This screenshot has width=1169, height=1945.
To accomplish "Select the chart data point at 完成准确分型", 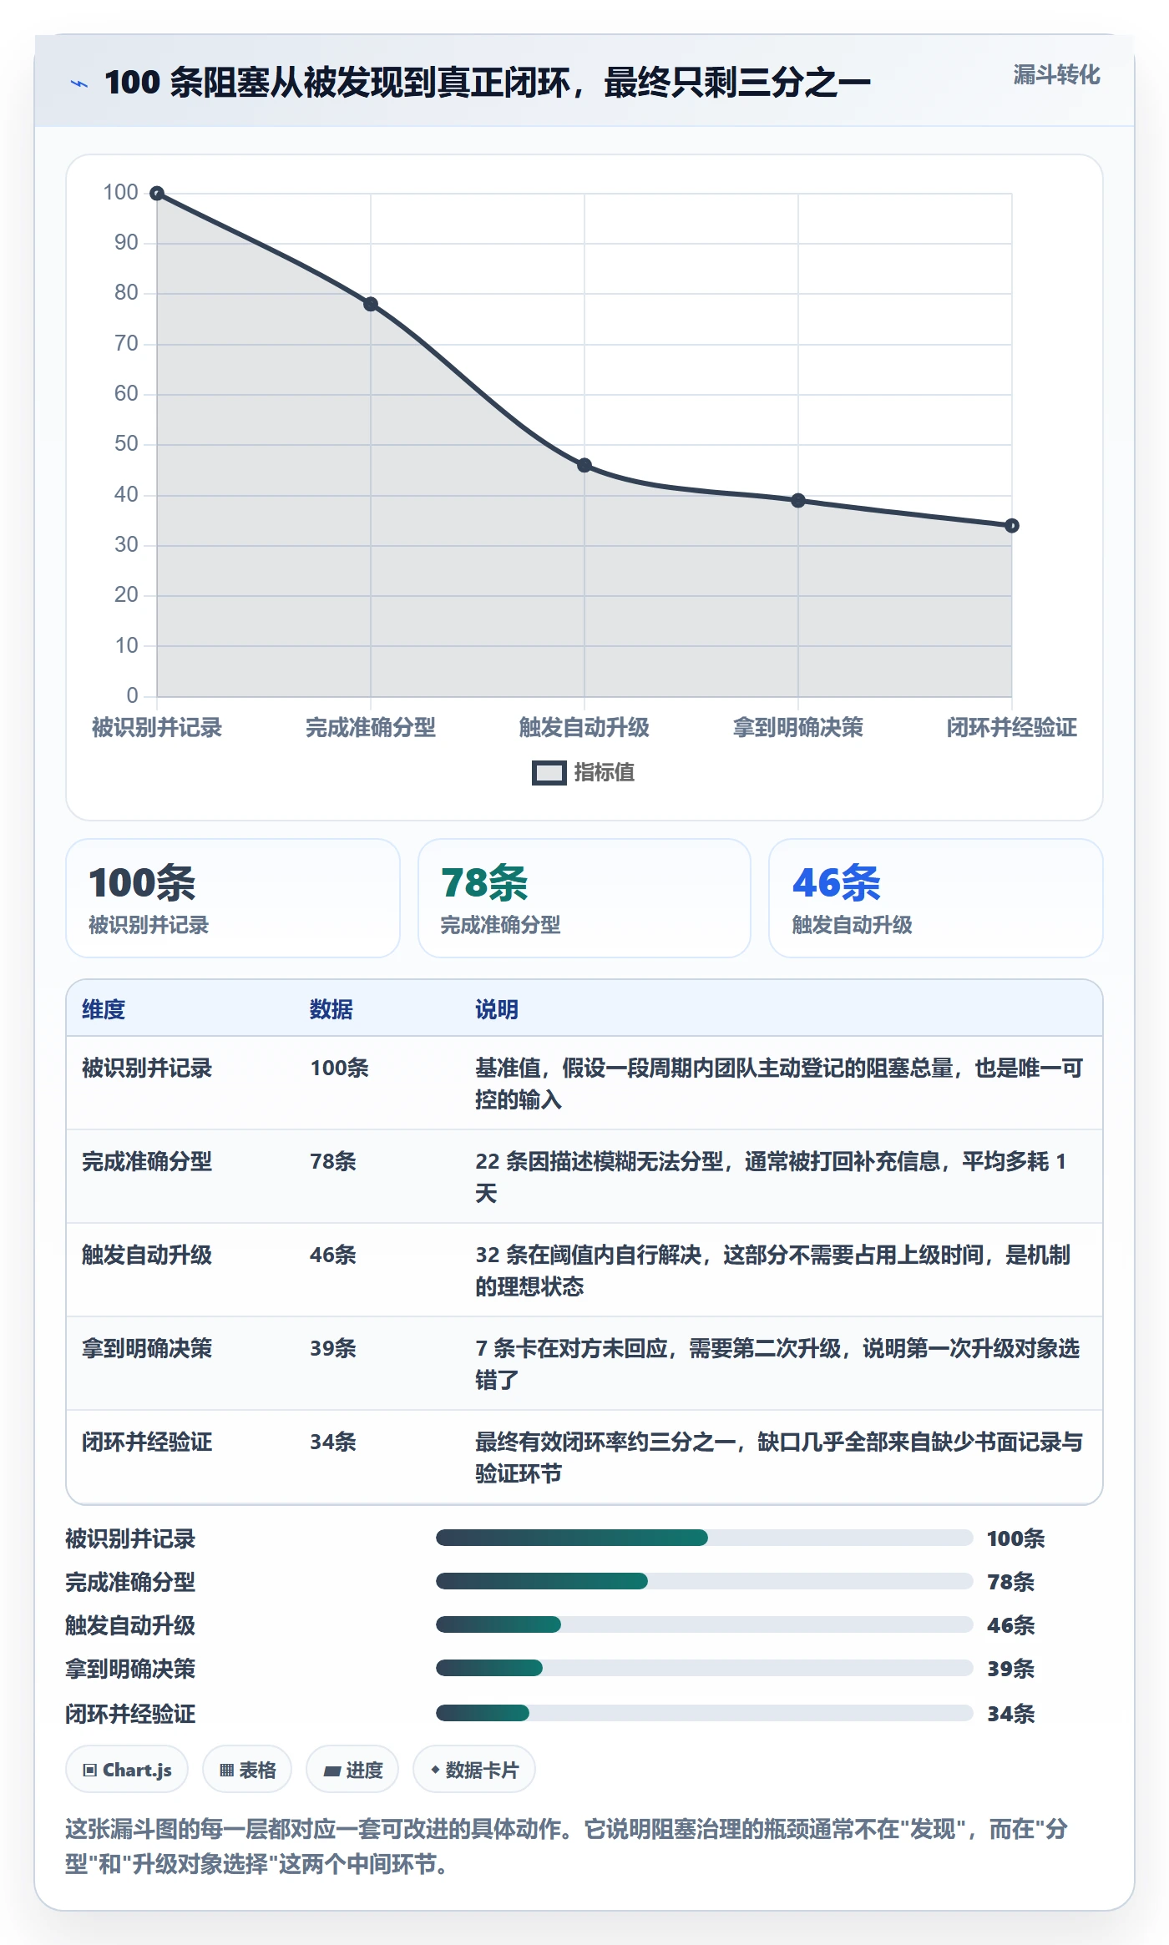I will coord(371,304).
